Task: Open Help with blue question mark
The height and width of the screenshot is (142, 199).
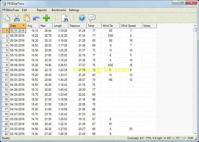Action: point(82,18)
